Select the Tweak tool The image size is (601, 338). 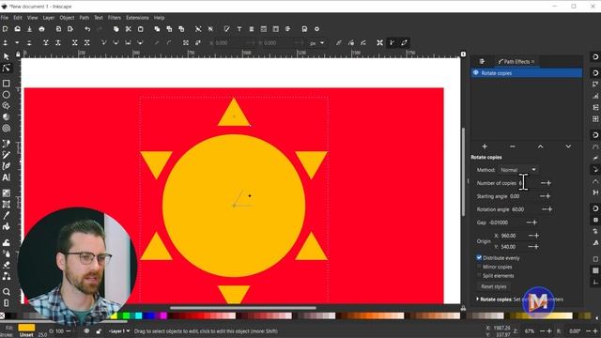tap(7, 242)
